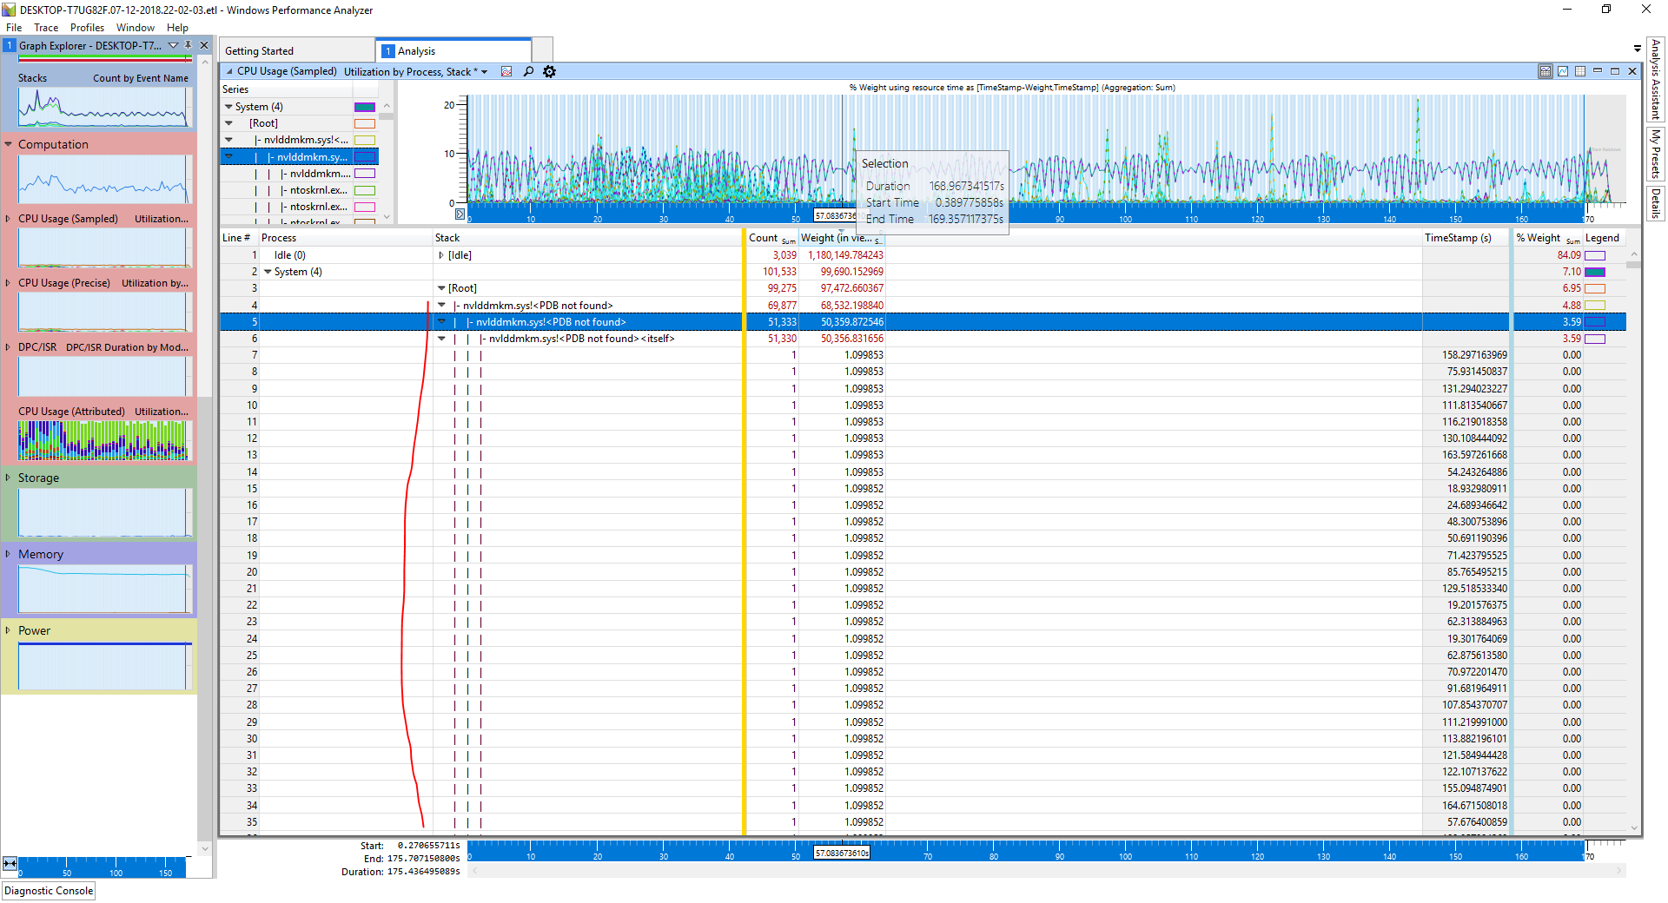Open the Analysis Assistant side panel

[1655, 80]
